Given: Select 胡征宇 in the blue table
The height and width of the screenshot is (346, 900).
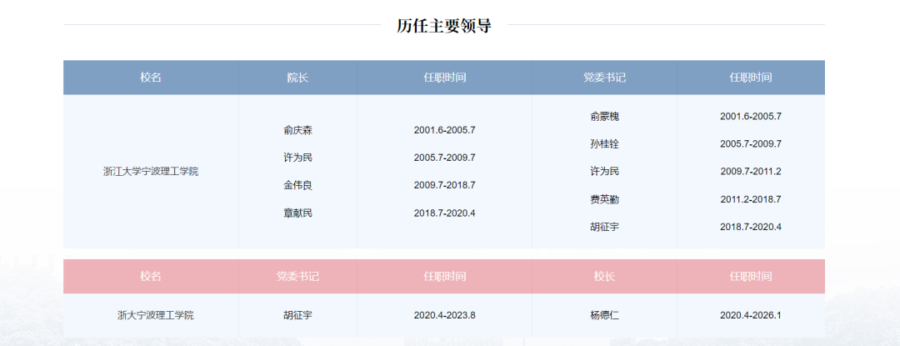Looking at the screenshot, I should point(604,227).
